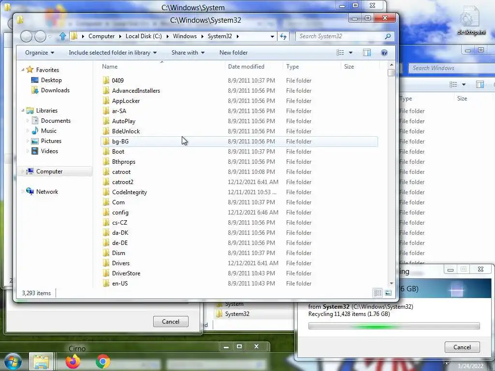This screenshot has width=495, height=371.
Task: Click the Forward navigation button in System32 window
Action: click(x=41, y=36)
